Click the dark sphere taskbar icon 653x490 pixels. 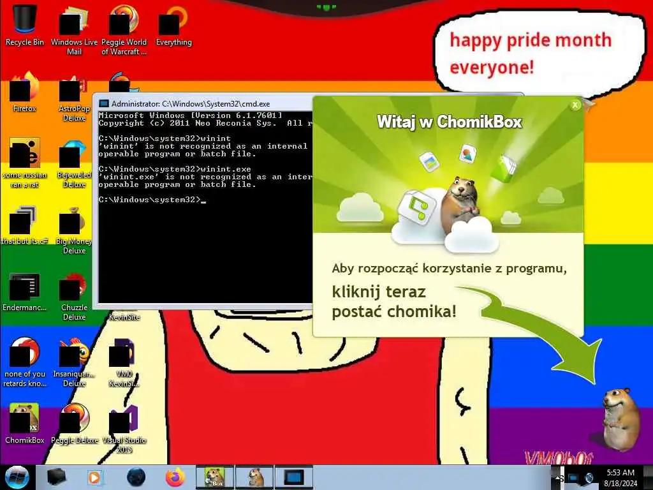coord(136,477)
